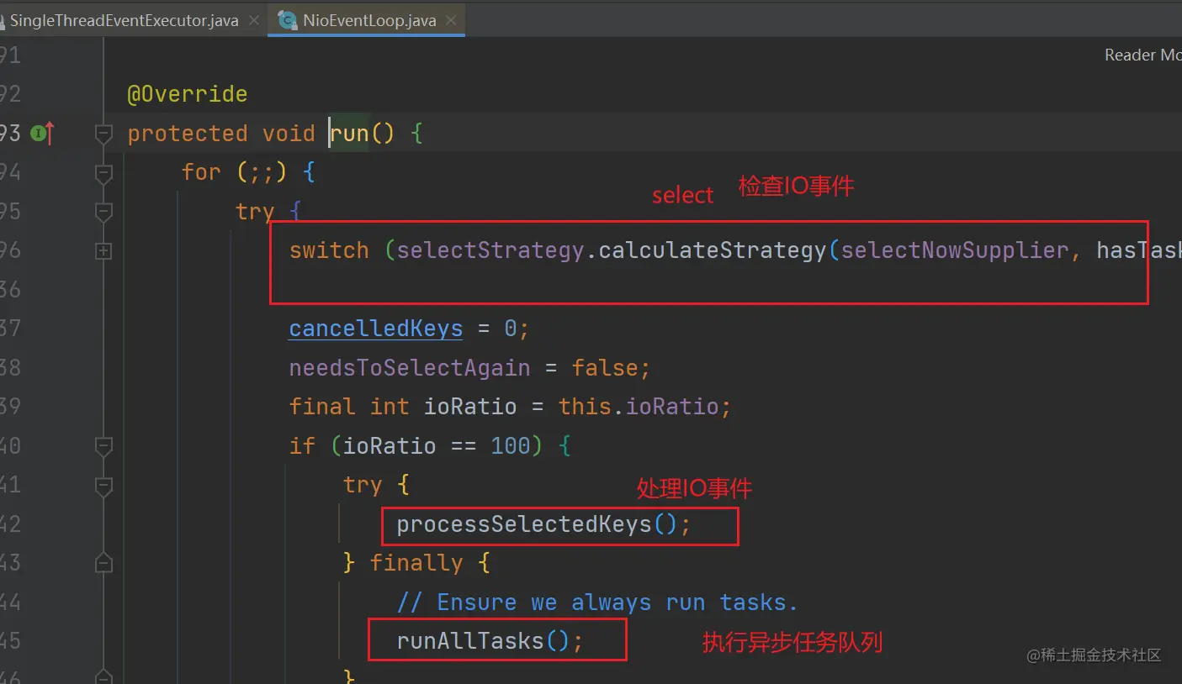The height and width of the screenshot is (684, 1182).
Task: Collapse the run() method fold marker
Action: coord(103,133)
